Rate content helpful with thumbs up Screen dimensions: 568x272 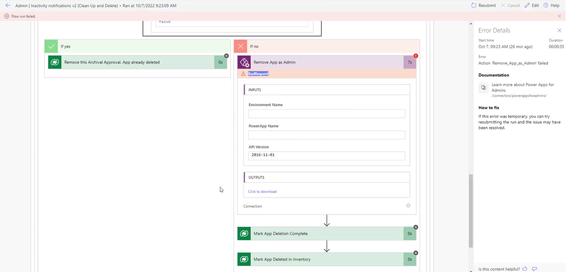(x=524, y=269)
